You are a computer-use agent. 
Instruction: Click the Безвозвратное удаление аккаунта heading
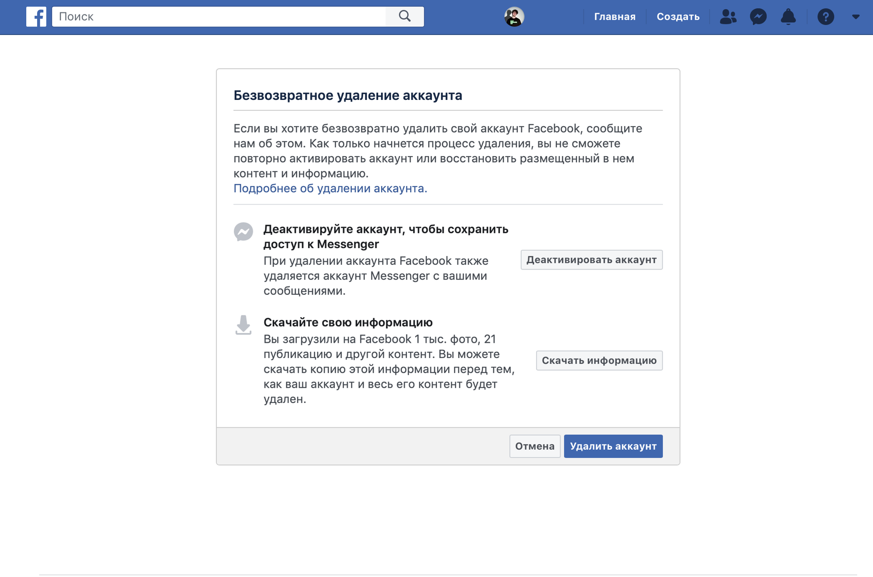(x=347, y=95)
